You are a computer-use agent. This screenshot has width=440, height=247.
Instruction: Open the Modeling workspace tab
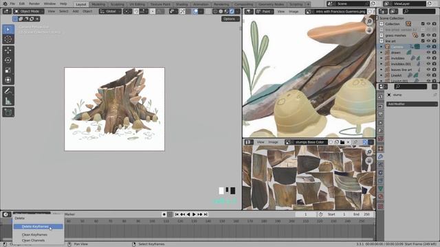98,4
